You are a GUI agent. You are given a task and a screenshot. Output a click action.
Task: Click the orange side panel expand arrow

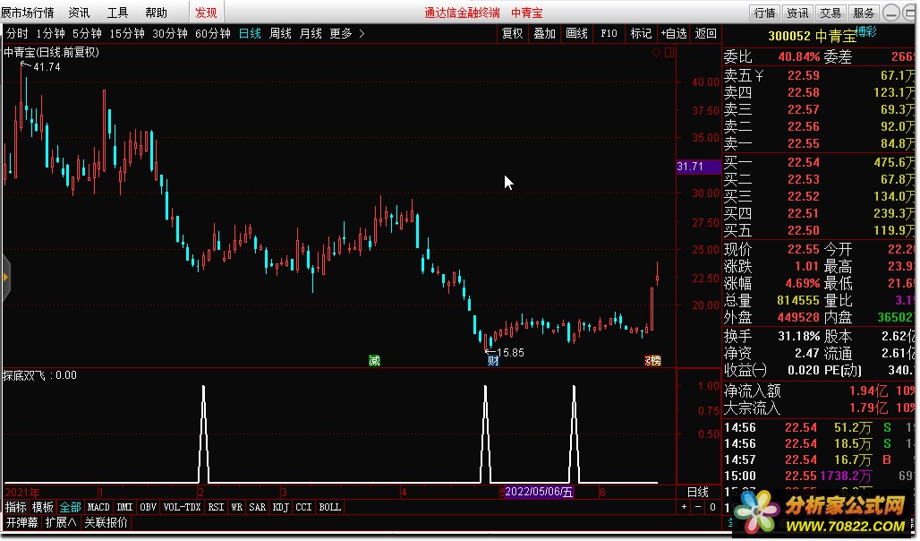point(6,278)
